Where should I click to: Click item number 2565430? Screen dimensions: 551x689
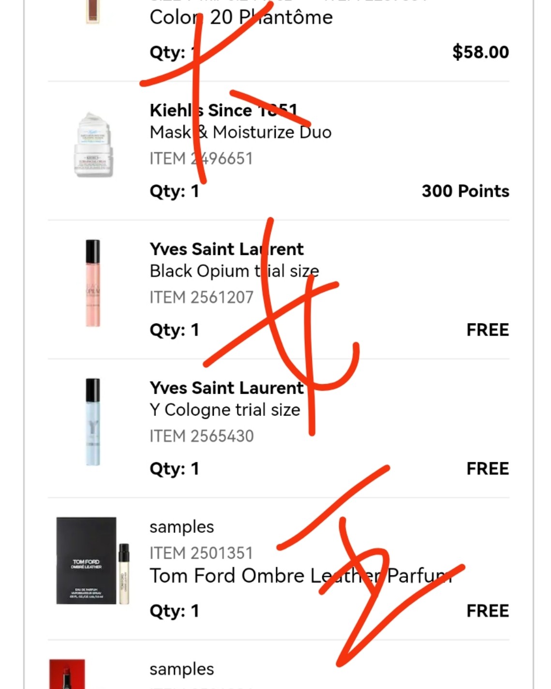tap(201, 436)
